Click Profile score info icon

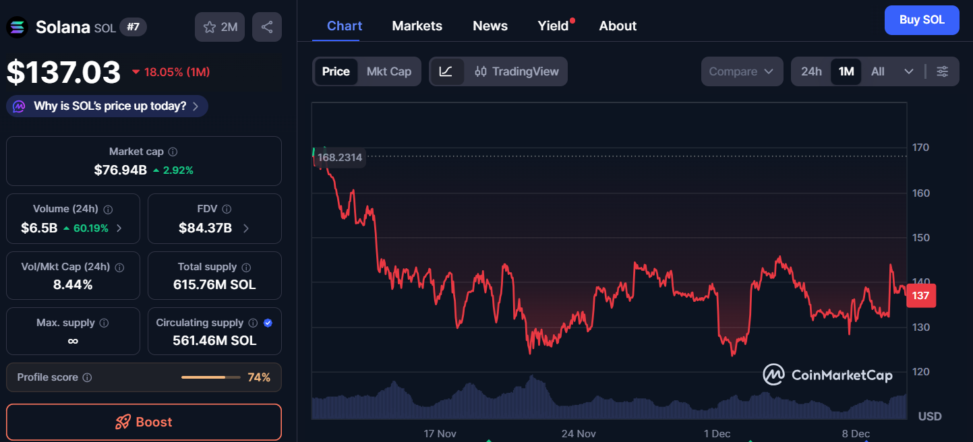[87, 378]
